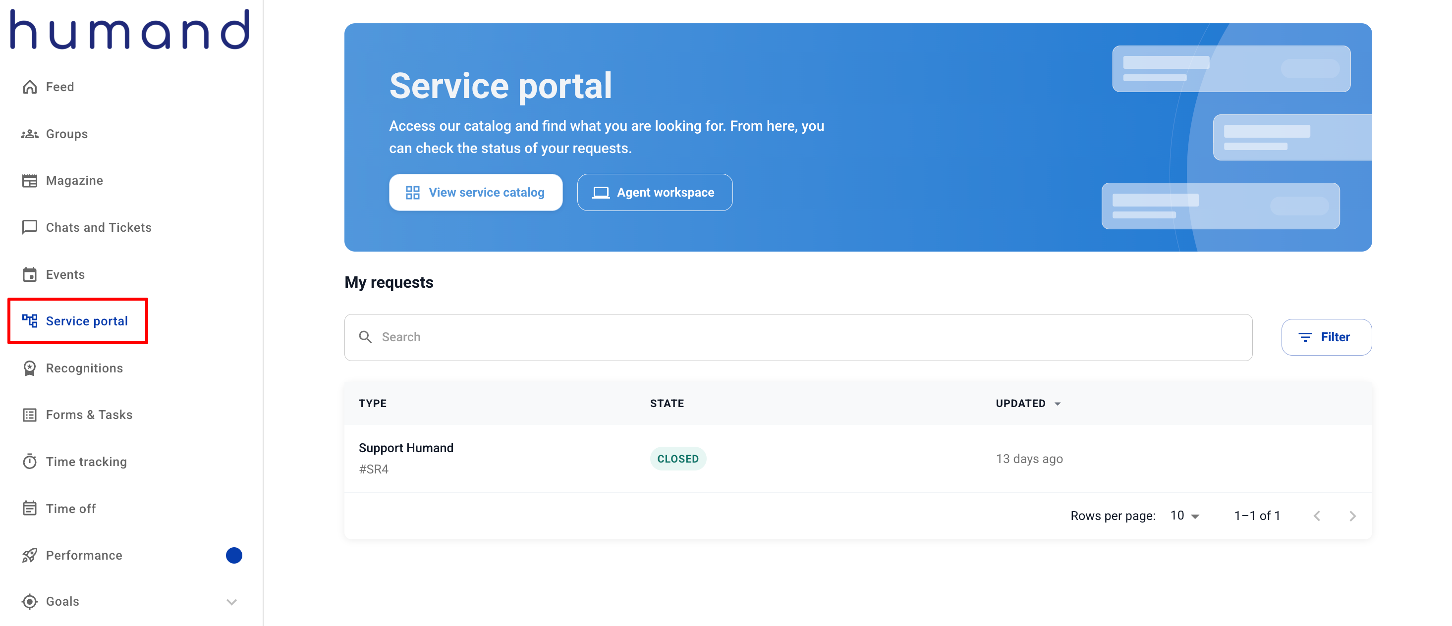Click the Performance rocket icon
The height and width of the screenshot is (626, 1452).
tap(29, 555)
